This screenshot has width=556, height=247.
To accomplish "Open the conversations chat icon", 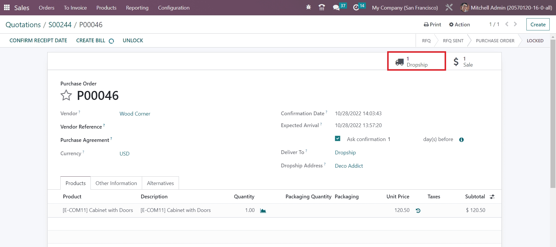I will coord(336,8).
